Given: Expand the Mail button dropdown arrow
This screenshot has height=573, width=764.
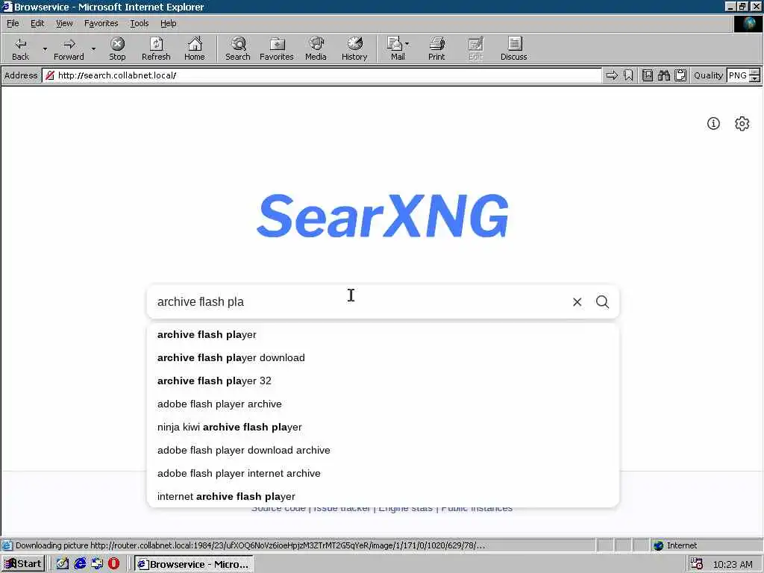Looking at the screenshot, I should click(407, 44).
